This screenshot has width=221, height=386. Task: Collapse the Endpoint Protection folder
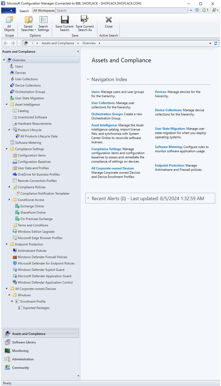point(7,244)
